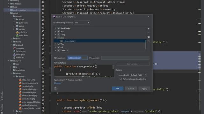
Task: Open favicon.ico in the project tree
Action: 20,51
